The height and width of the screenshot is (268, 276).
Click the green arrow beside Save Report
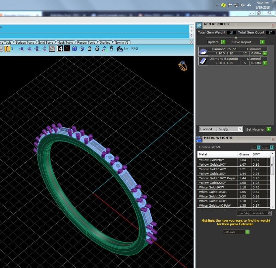coord(263,42)
